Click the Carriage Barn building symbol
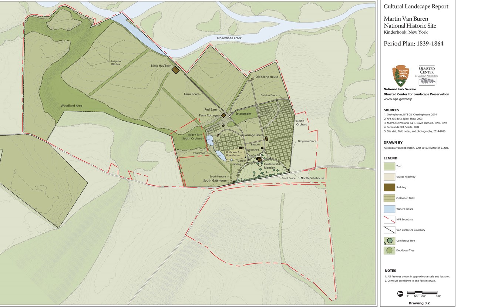The height and width of the screenshot is (307, 481). tap(266, 139)
